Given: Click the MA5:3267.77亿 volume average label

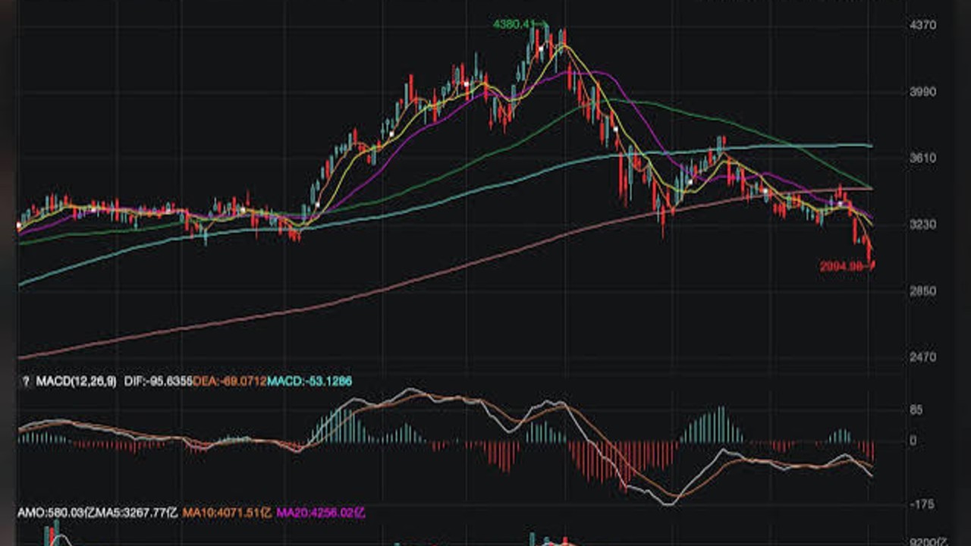Looking at the screenshot, I should pos(135,513).
